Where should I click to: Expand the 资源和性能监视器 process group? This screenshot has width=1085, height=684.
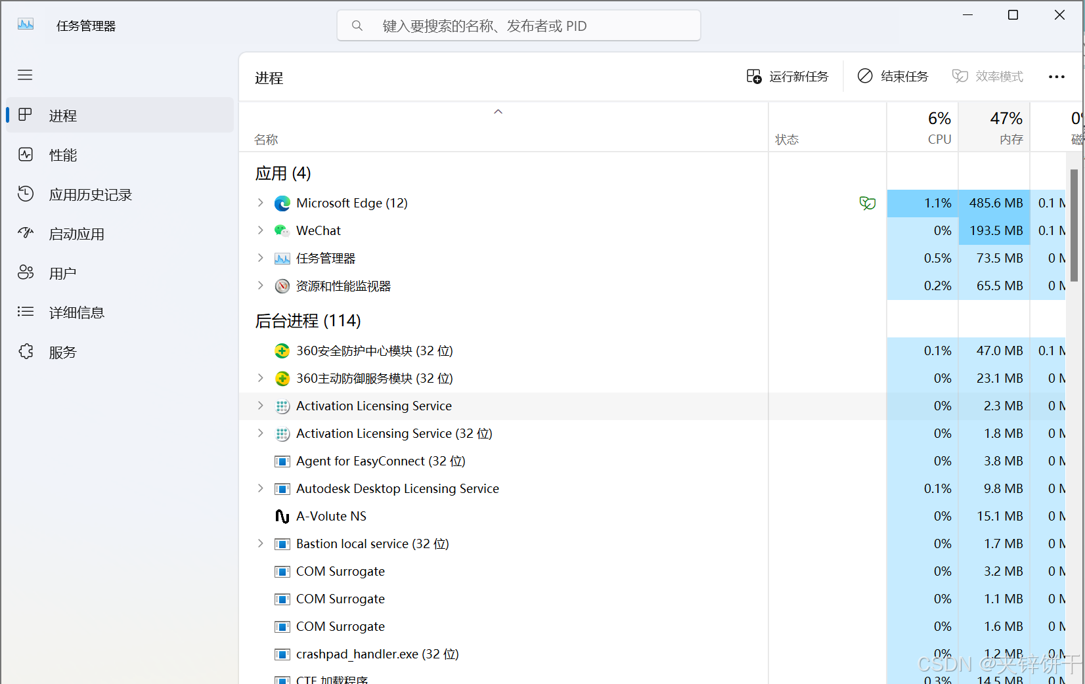(x=261, y=286)
